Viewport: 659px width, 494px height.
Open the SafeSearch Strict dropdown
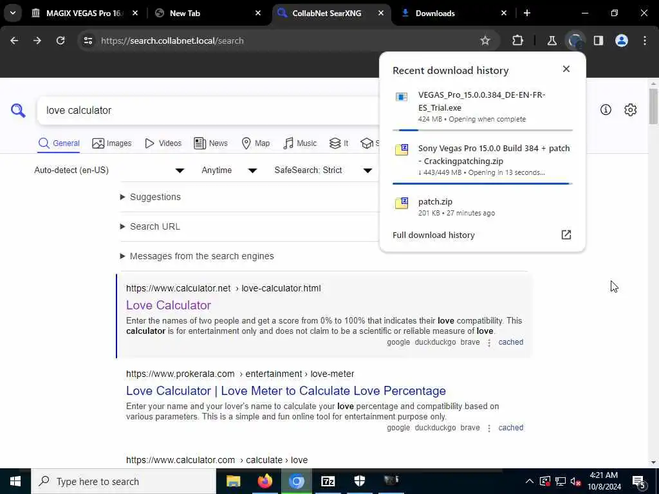(323, 170)
